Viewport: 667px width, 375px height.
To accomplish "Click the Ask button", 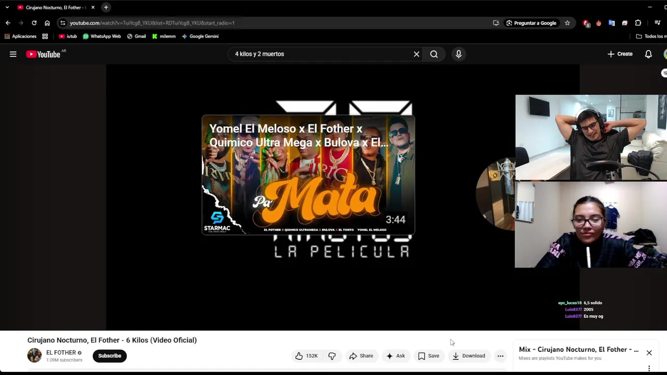I will (395, 356).
